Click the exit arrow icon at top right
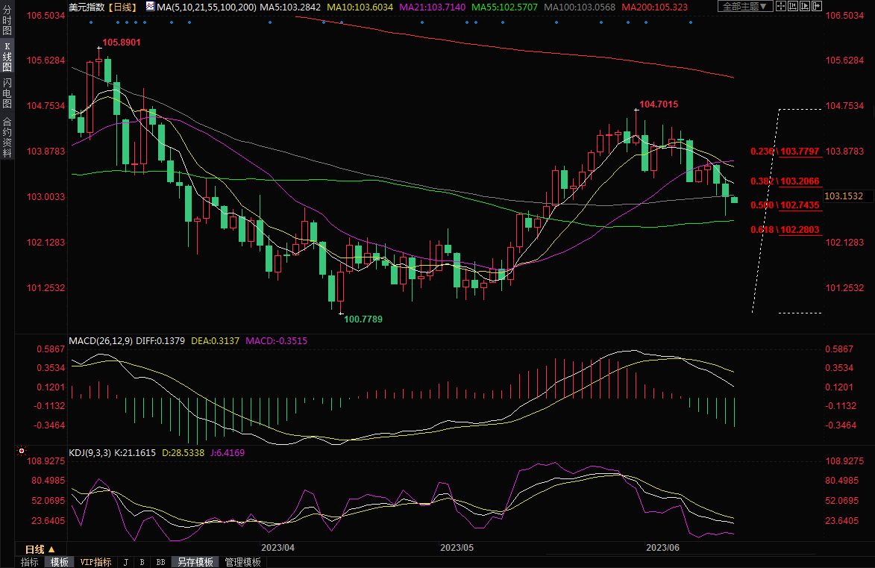 [817, 6]
